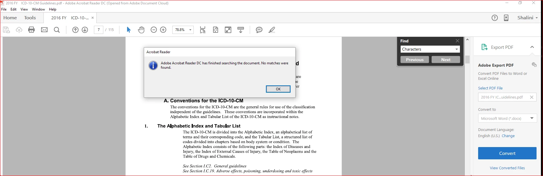
Task: Click the blue info icon in dialog
Action: point(153,65)
